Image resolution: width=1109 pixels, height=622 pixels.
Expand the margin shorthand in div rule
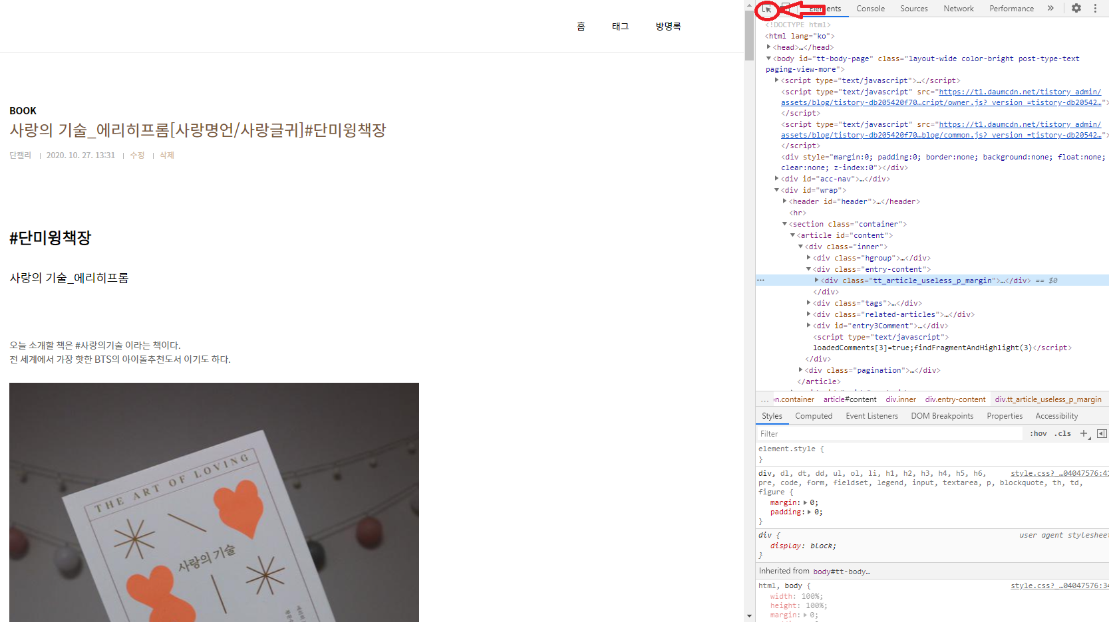tap(806, 503)
